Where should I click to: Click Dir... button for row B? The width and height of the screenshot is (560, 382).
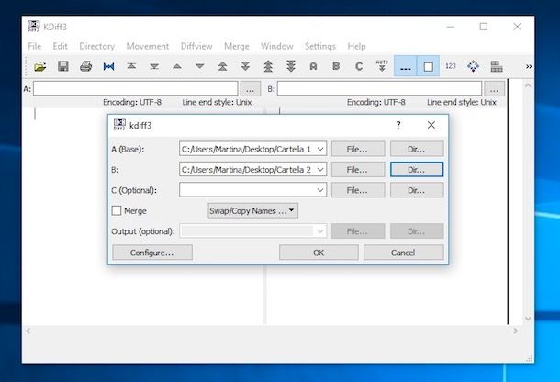[417, 169]
